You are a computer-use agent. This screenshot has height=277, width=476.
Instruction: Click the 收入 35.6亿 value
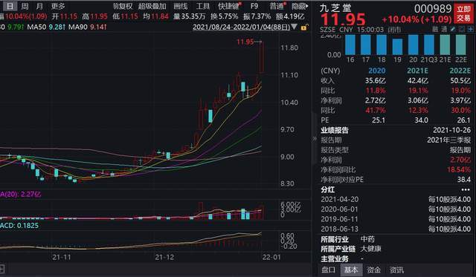[x=375, y=81]
